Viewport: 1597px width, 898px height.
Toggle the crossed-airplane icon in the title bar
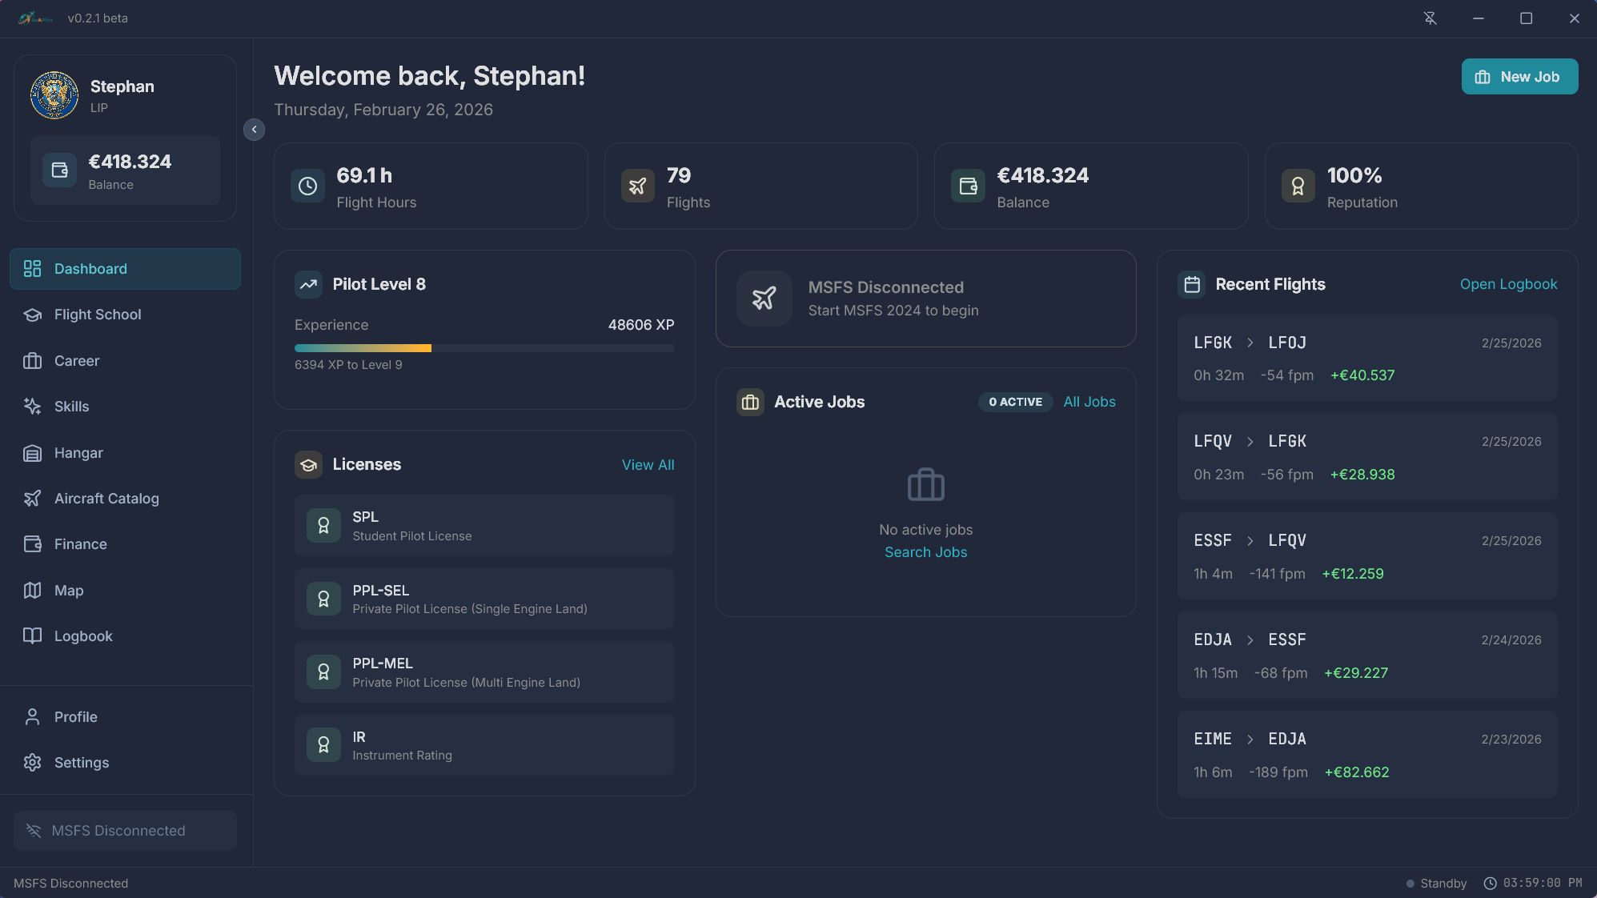point(1430,18)
